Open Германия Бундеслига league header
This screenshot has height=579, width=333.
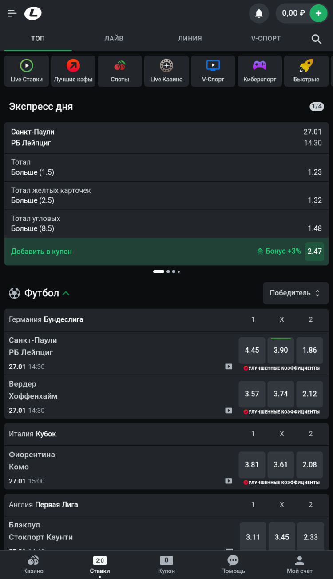click(x=46, y=319)
